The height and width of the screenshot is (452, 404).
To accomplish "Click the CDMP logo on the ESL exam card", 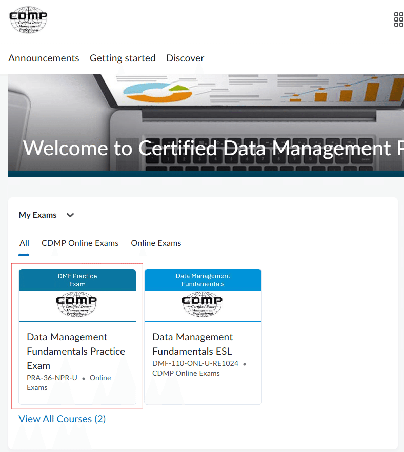I will tap(202, 304).
